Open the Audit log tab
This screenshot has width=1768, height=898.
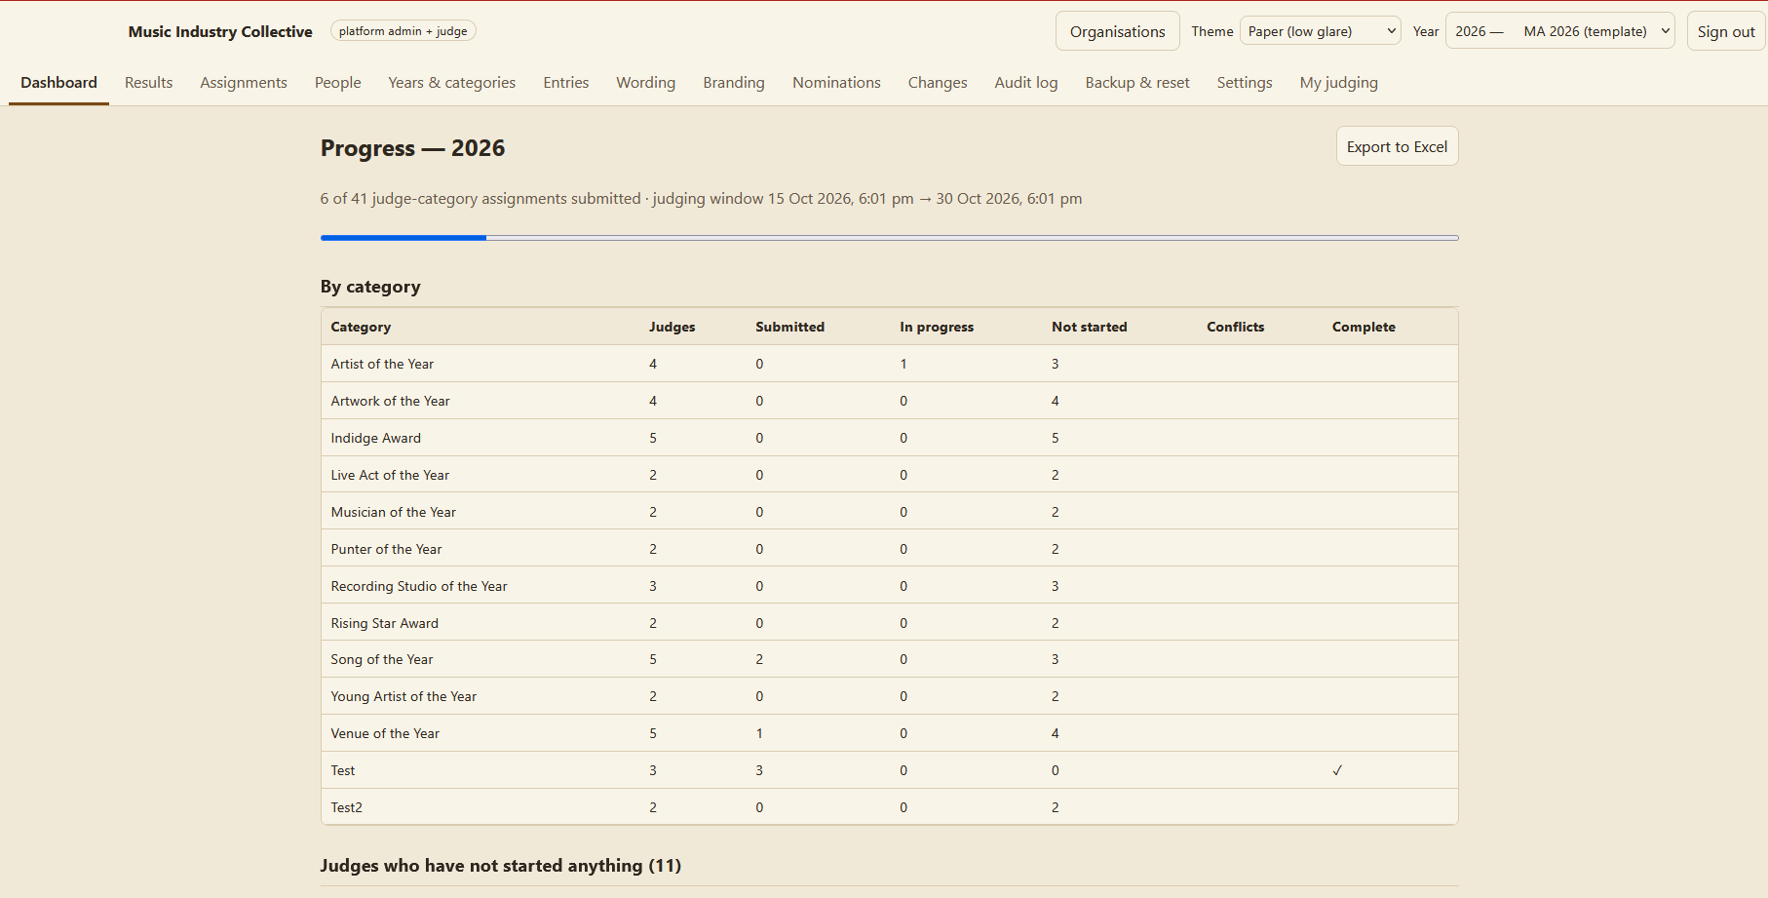pos(1025,83)
